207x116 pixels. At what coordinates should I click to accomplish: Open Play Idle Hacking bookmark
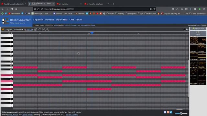click(171, 14)
